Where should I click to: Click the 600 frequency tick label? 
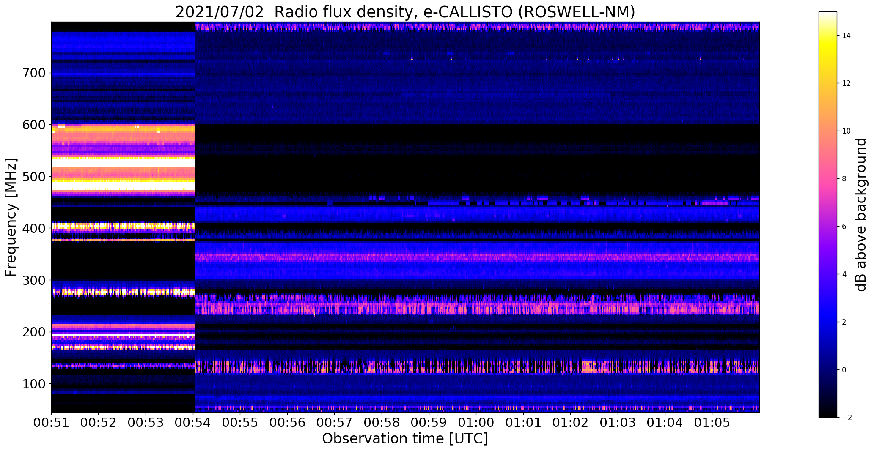tap(33, 125)
